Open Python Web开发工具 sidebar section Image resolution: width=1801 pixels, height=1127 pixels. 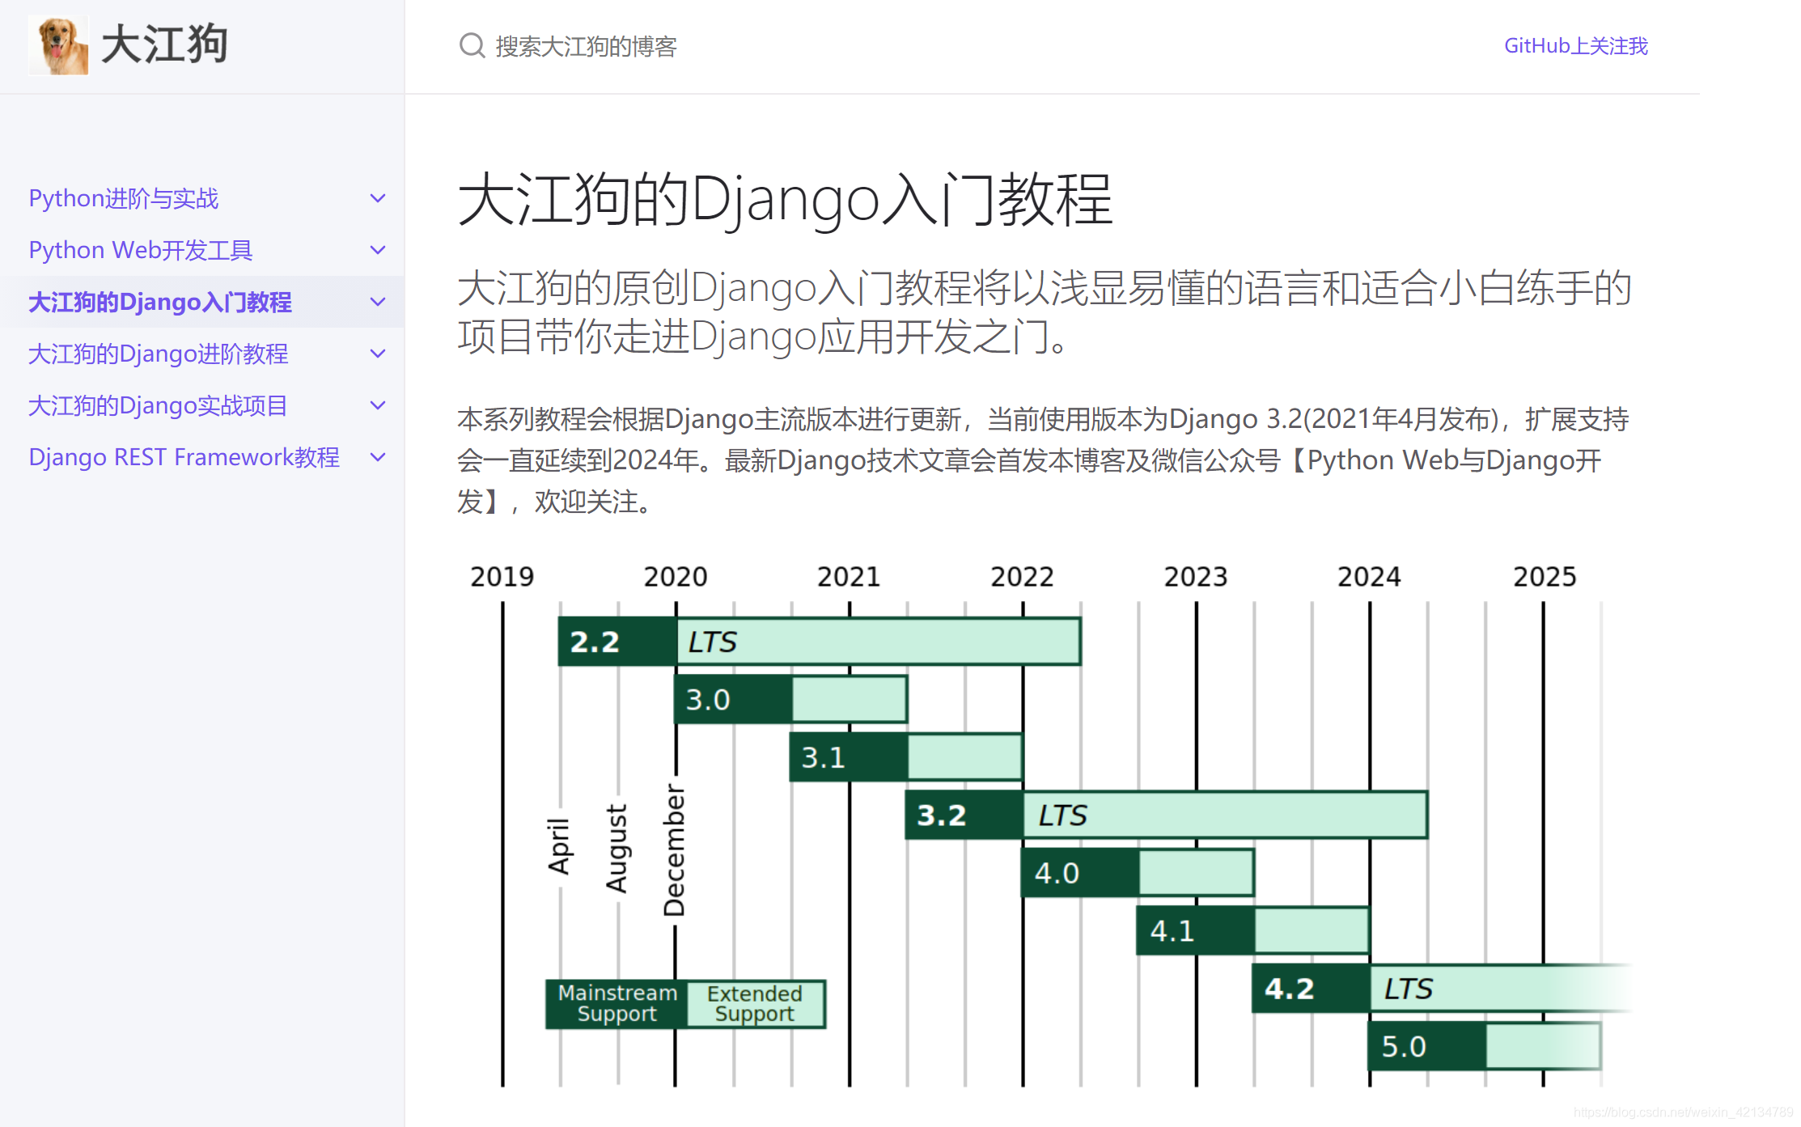pos(141,250)
